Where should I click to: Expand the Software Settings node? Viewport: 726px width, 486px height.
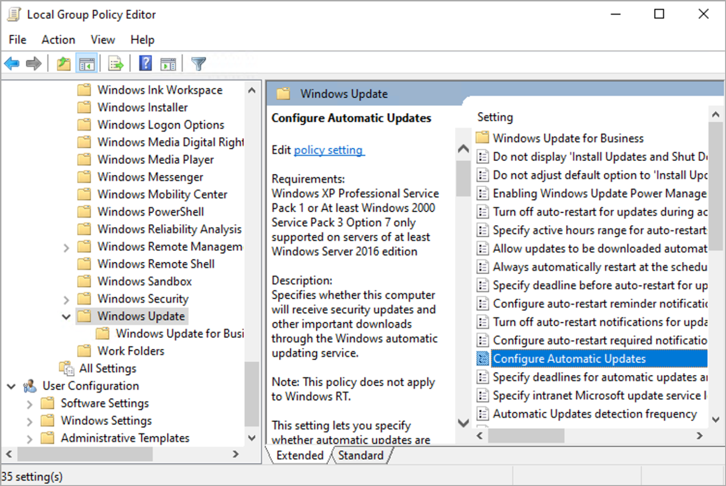[30, 404]
